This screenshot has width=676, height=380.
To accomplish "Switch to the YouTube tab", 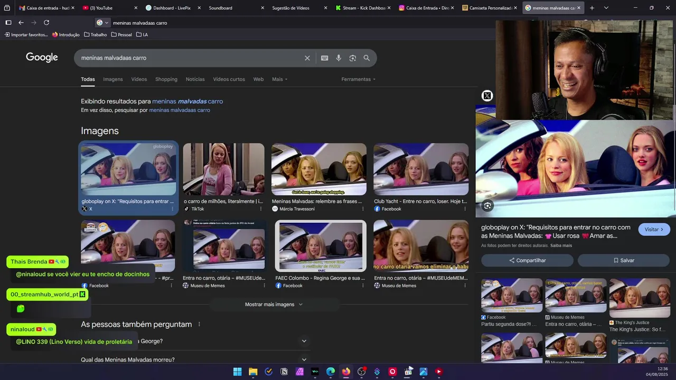I will [x=110, y=8].
